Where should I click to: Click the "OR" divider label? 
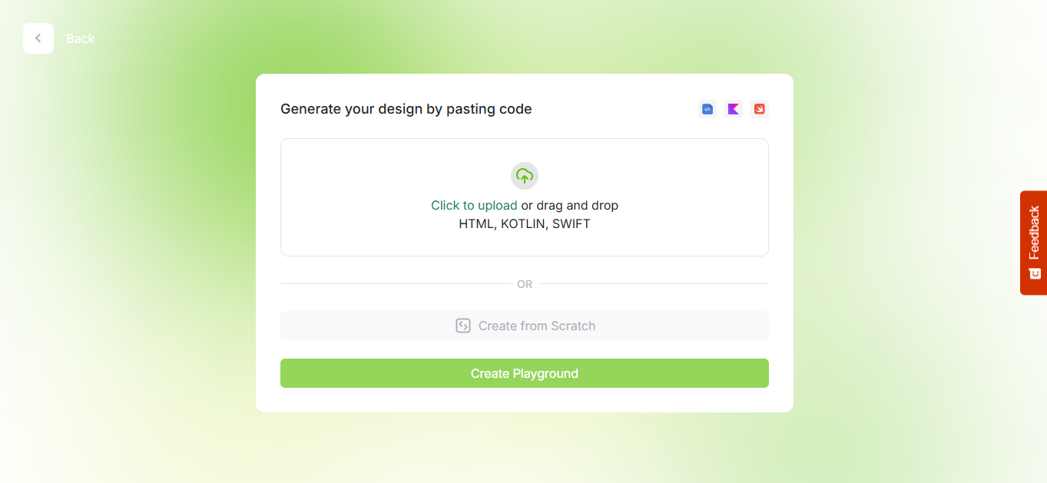[525, 284]
